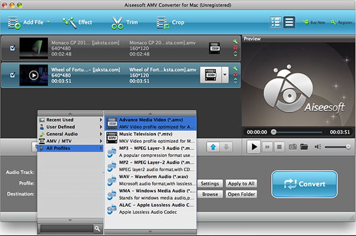The image size is (356, 236).
Task: Play the preview video
Action: pos(254,147)
